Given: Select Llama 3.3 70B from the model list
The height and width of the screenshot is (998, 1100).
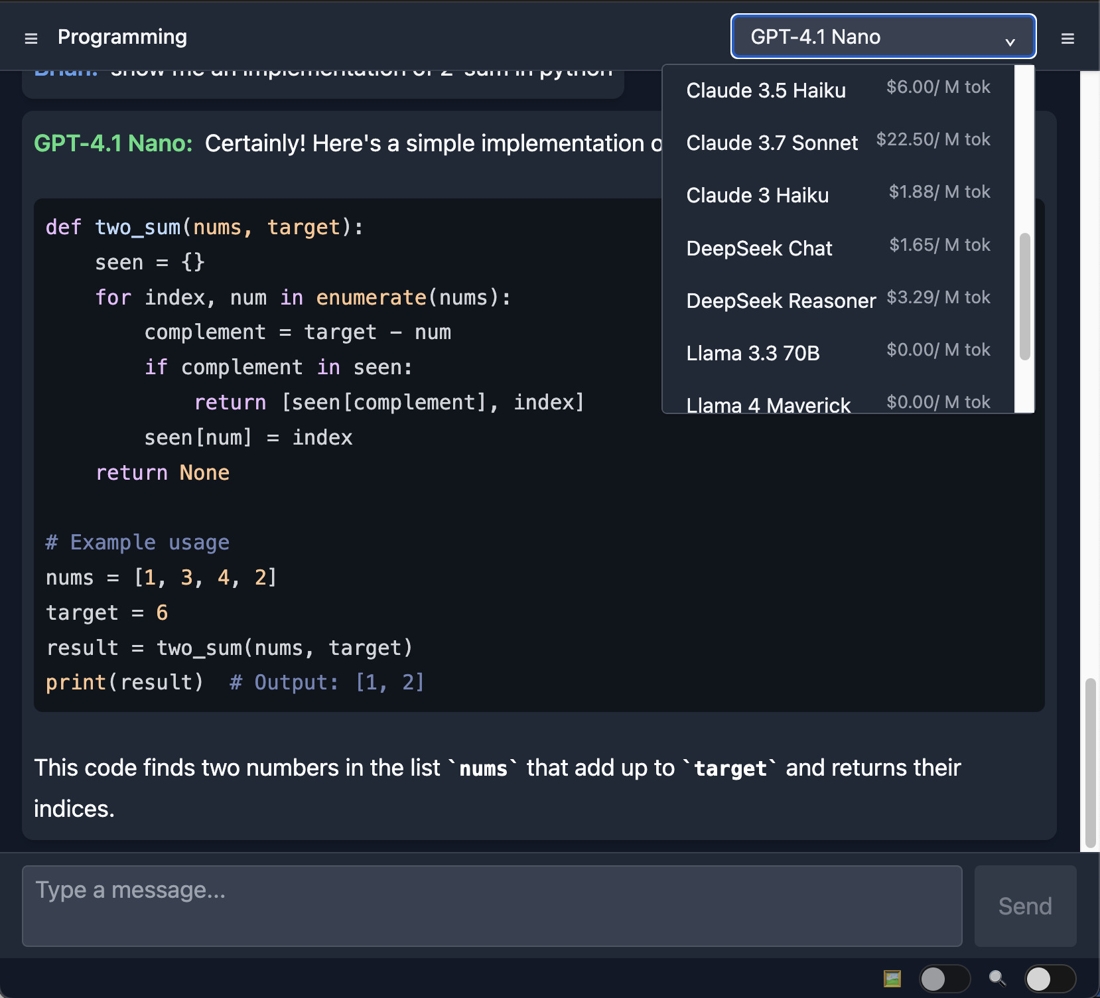Looking at the screenshot, I should (x=753, y=353).
